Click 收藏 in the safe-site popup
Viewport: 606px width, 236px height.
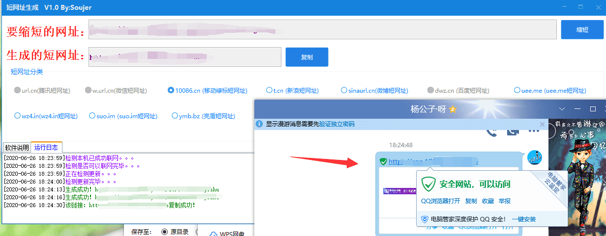pos(488,201)
